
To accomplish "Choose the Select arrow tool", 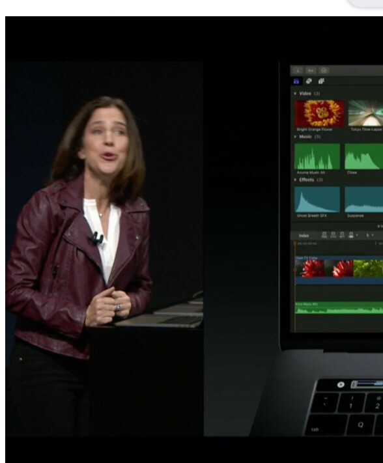I will pos(367,235).
